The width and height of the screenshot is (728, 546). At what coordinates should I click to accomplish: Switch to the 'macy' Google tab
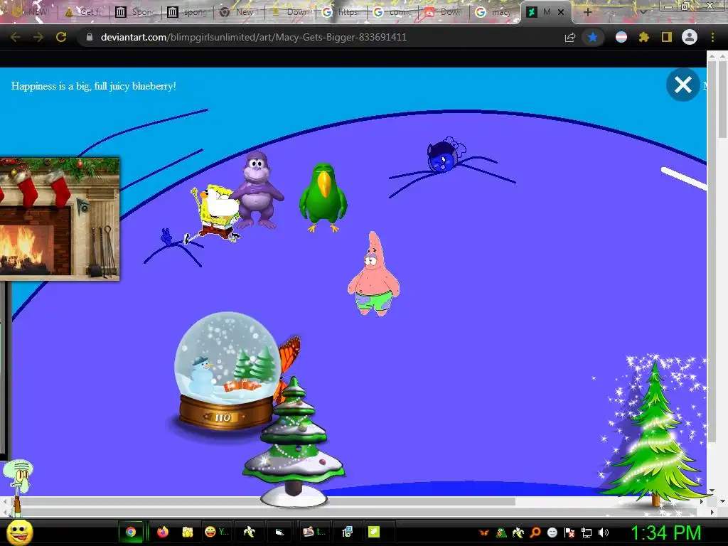[496, 12]
